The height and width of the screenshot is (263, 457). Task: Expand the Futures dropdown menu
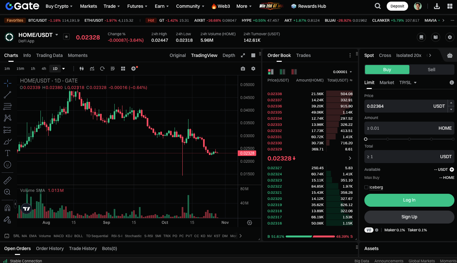click(x=137, y=6)
